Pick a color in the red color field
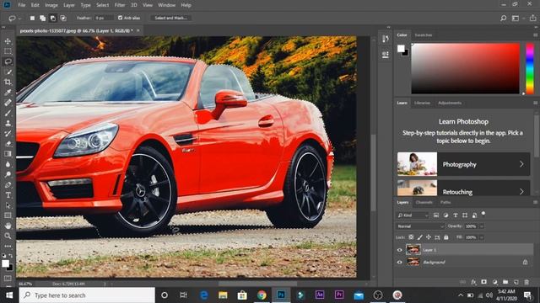This screenshot has height=303, width=540. coord(465,68)
